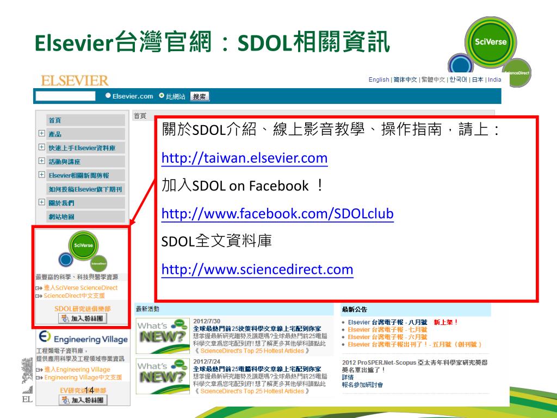The width and height of the screenshot is (557, 418).
Task: Click the arrow icon beside Engineering Village中文支援
Action: pyautogui.click(x=39, y=378)
